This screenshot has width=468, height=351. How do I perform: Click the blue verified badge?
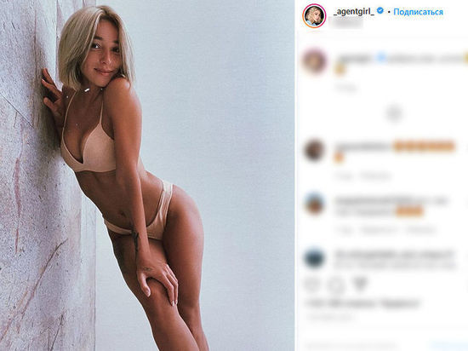click(x=380, y=11)
